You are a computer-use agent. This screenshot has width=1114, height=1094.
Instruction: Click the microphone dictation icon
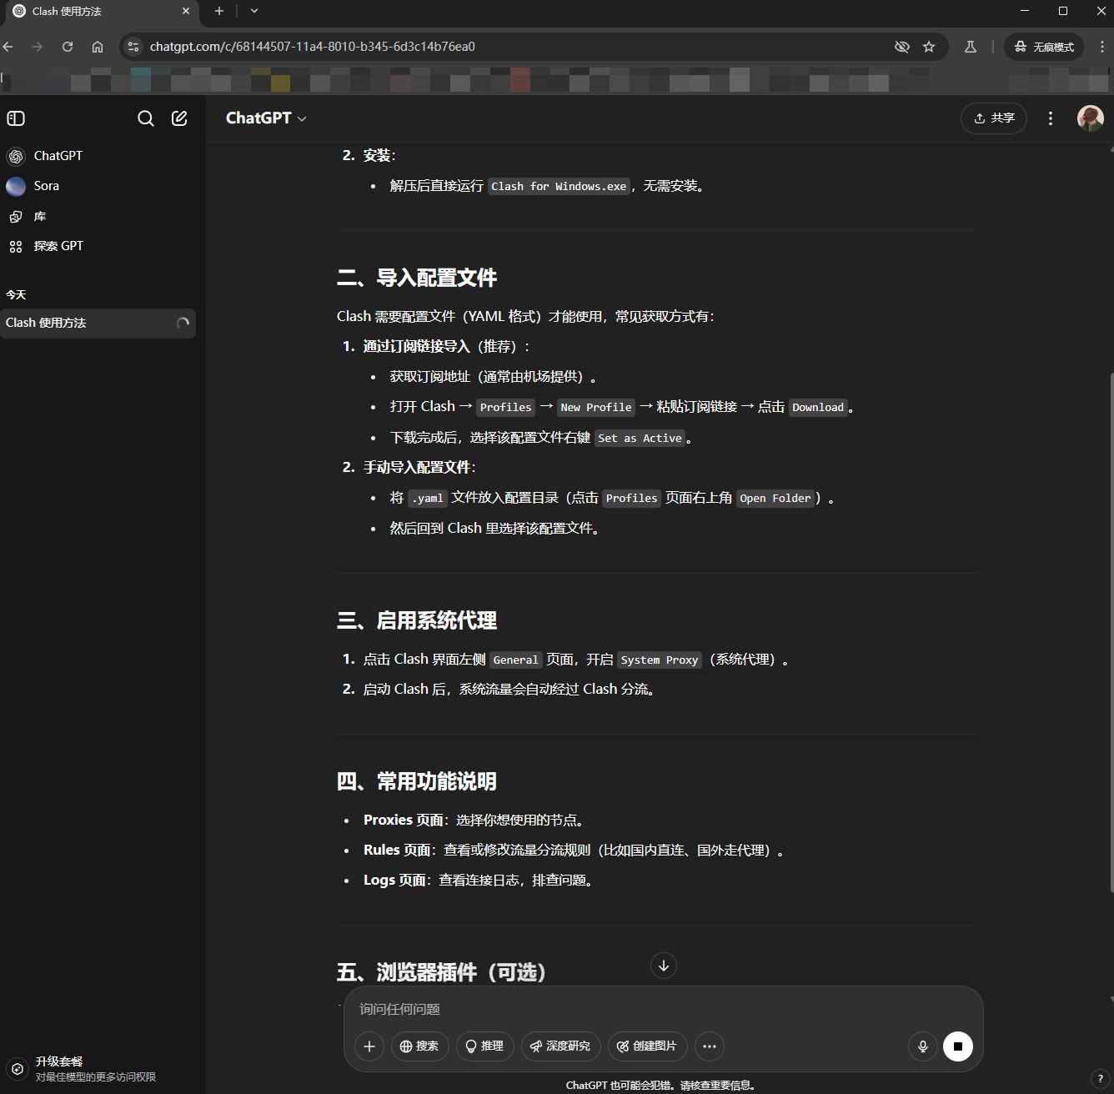(923, 1046)
